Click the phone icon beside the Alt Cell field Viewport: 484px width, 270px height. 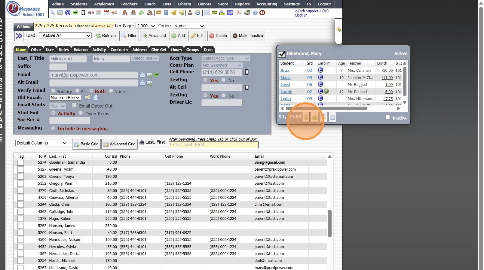(x=247, y=87)
